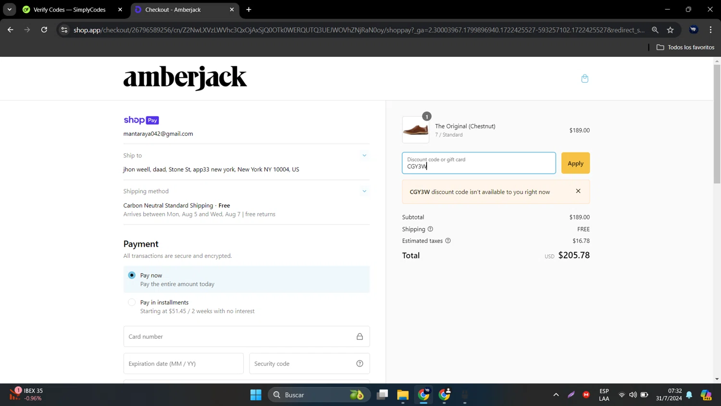Open the browser profile avatar
This screenshot has width=721, height=406.
(x=694, y=30)
